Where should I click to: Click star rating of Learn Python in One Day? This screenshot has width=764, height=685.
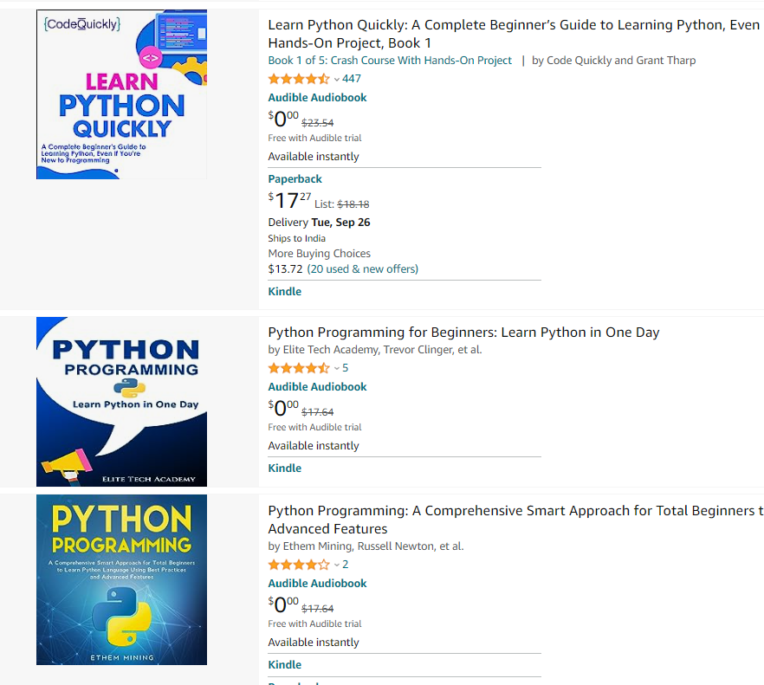(299, 368)
